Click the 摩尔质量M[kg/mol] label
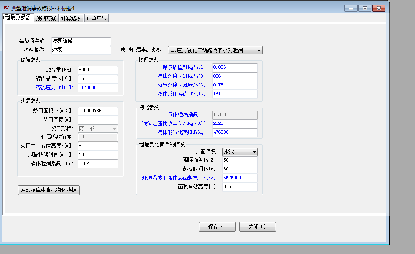This screenshot has width=415, height=254. pyautogui.click(x=185, y=68)
